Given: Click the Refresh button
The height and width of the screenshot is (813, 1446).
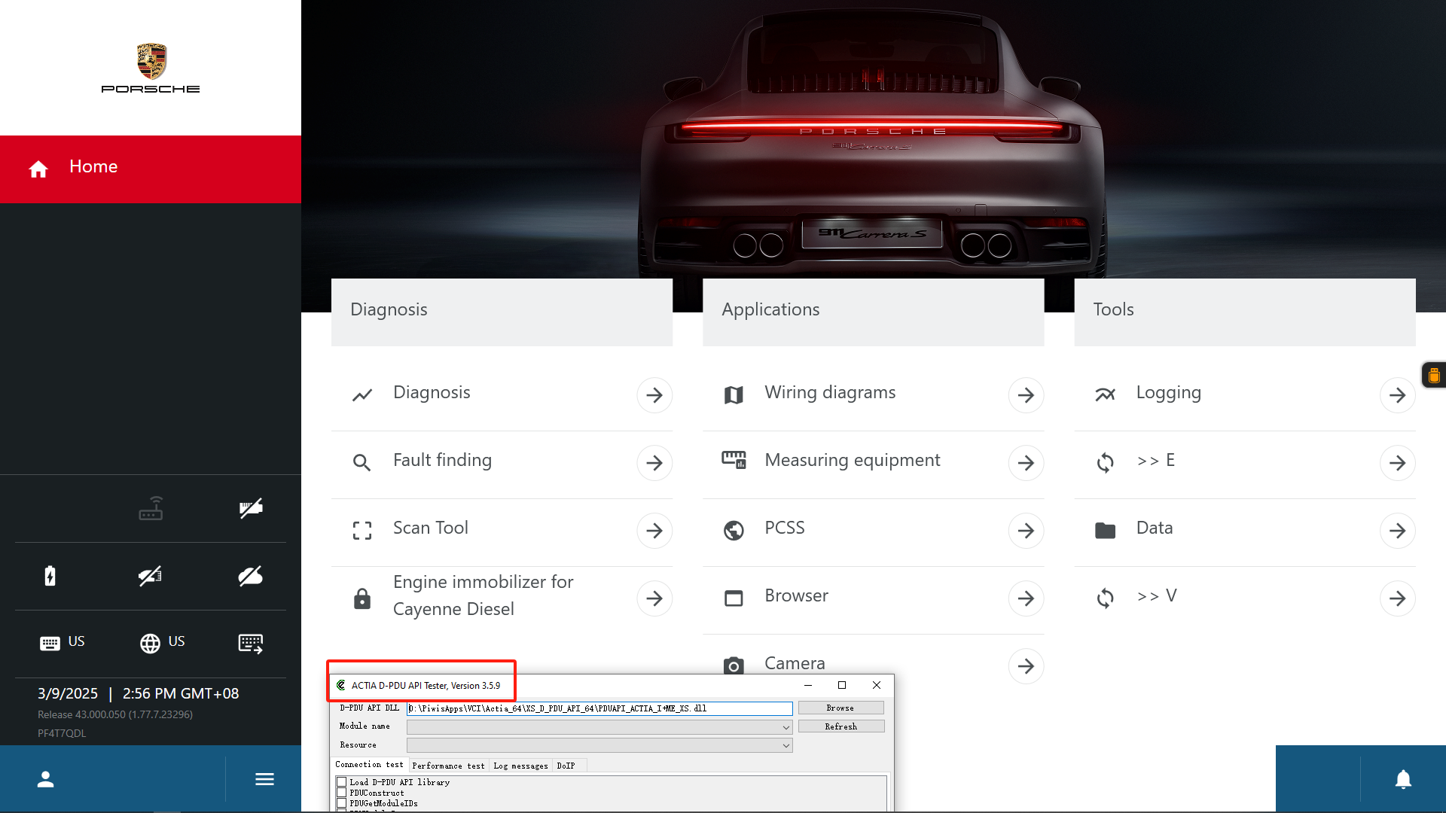Looking at the screenshot, I should pyautogui.click(x=840, y=726).
